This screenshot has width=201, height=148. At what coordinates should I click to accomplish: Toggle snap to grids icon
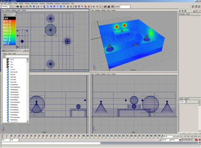pyautogui.click(x=76, y=7)
